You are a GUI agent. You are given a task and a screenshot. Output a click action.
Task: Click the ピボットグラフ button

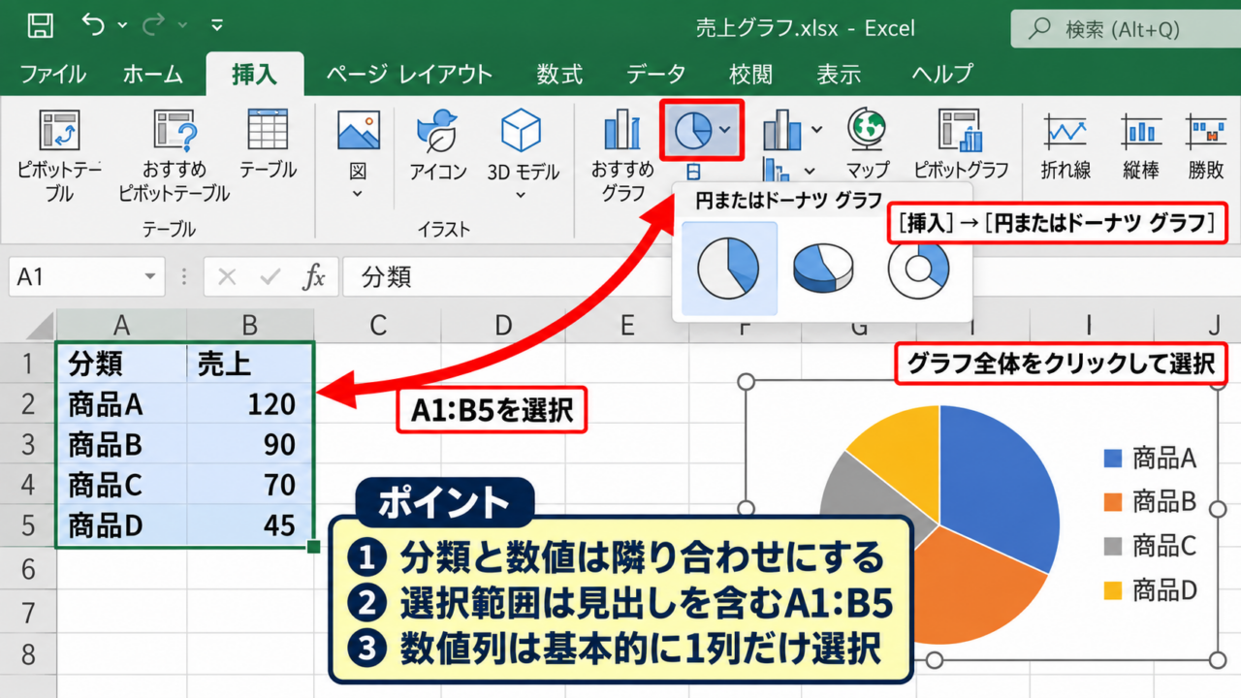tap(961, 143)
